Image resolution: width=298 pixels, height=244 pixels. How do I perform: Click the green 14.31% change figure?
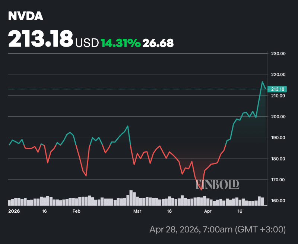tap(121, 43)
